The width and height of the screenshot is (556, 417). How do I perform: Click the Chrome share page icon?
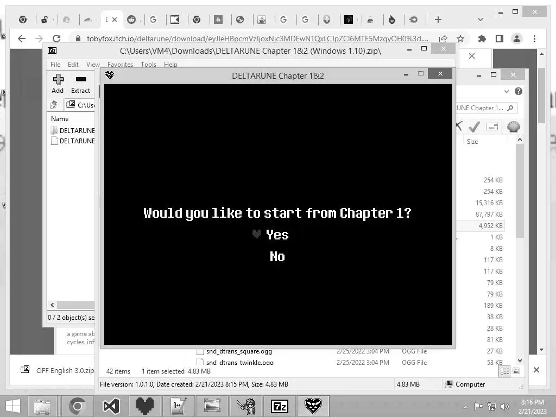coord(443,39)
